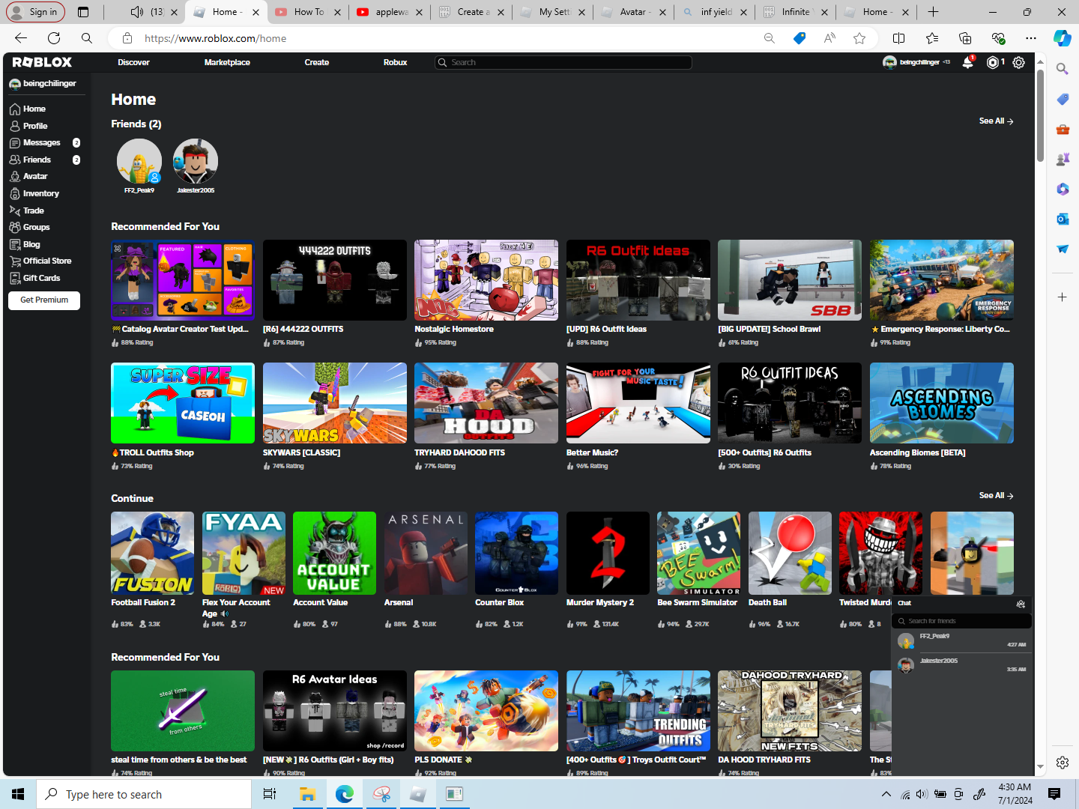The width and height of the screenshot is (1079, 809).
Task: Open Edge settings and more menu
Action: tap(1031, 38)
